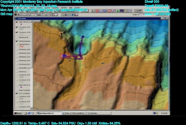
Task: Click the Overview window title icon
Action: click(16, 19)
